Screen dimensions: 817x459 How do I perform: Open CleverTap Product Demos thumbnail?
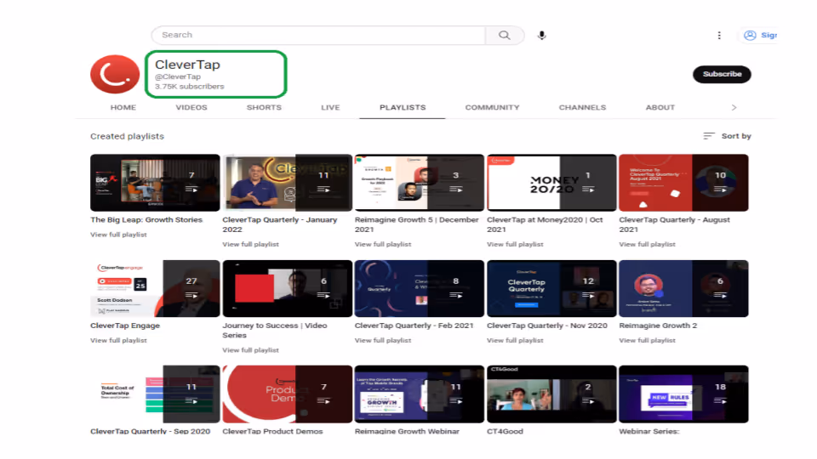coord(287,394)
